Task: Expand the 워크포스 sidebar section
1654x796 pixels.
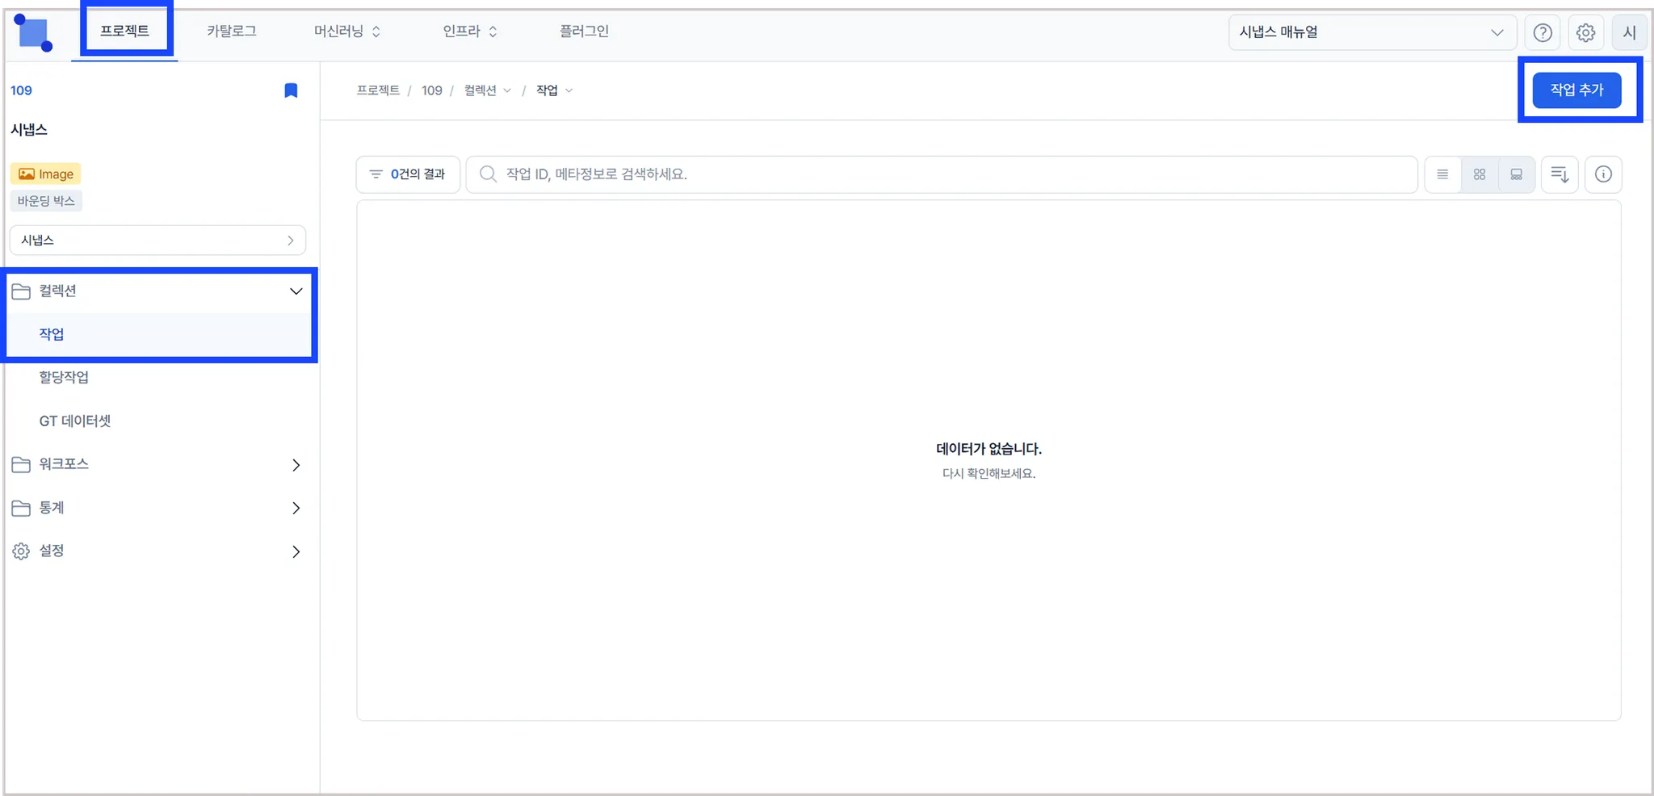Action: 158,464
